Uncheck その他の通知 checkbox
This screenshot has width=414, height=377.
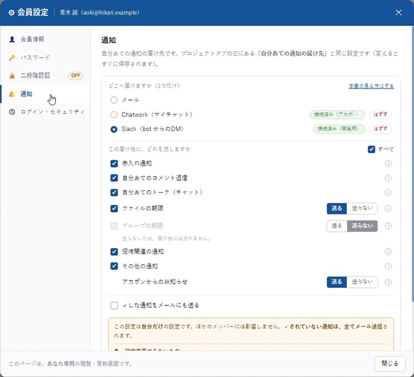tap(114, 266)
